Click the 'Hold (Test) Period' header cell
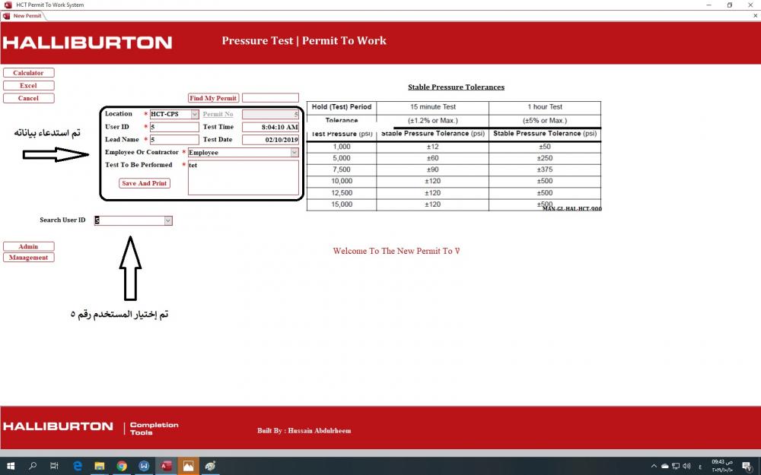 point(342,106)
